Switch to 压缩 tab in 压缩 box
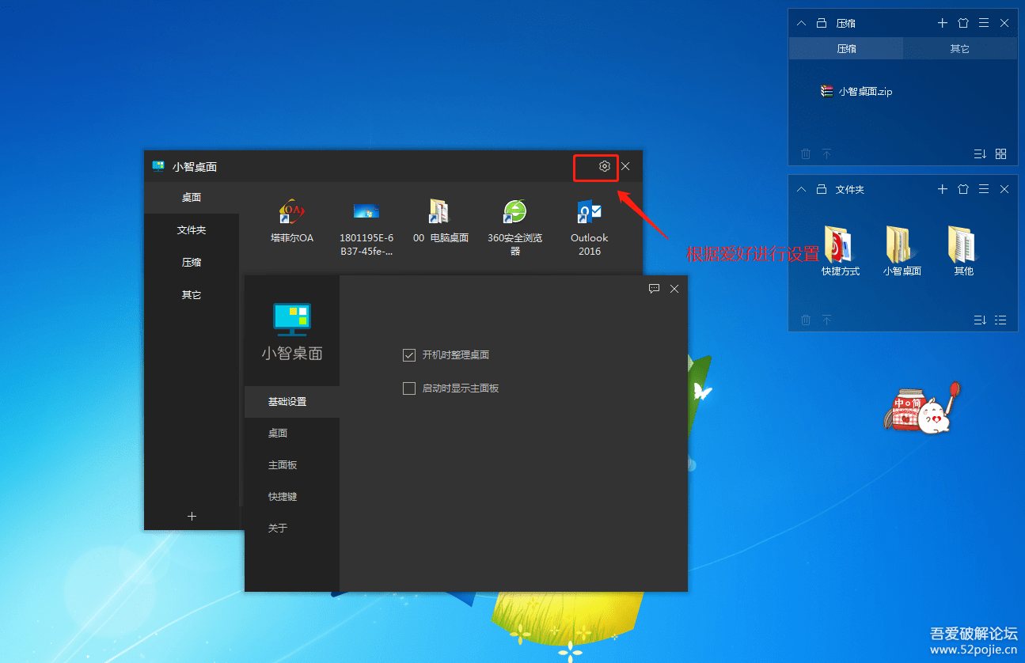The width and height of the screenshot is (1025, 663). [x=846, y=48]
